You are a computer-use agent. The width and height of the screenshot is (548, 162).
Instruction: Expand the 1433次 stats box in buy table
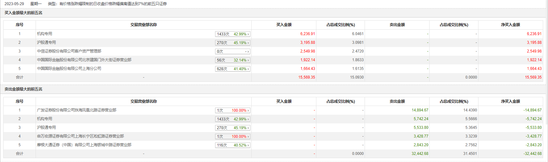pyautogui.click(x=233, y=34)
